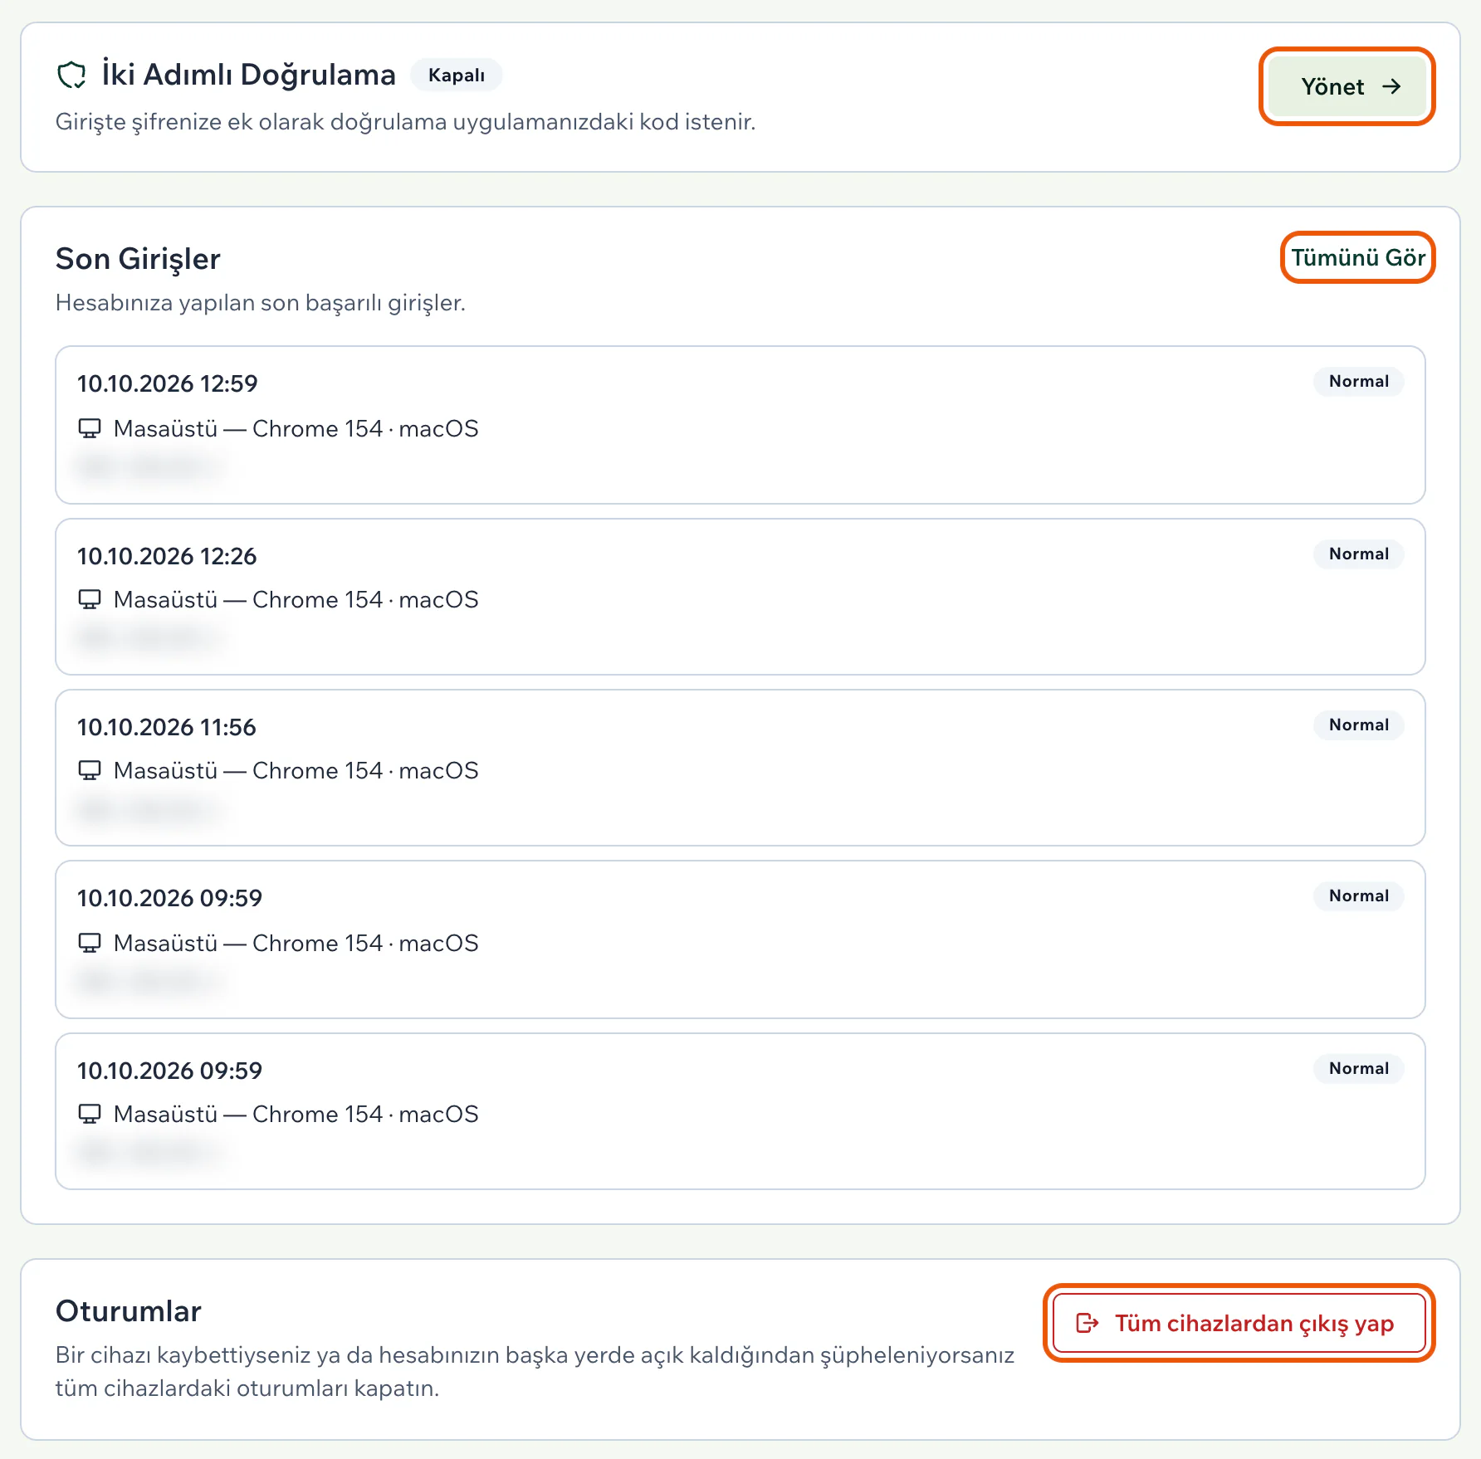1481x1459 pixels.
Task: Click the Son Girişler heading
Action: coord(138,259)
